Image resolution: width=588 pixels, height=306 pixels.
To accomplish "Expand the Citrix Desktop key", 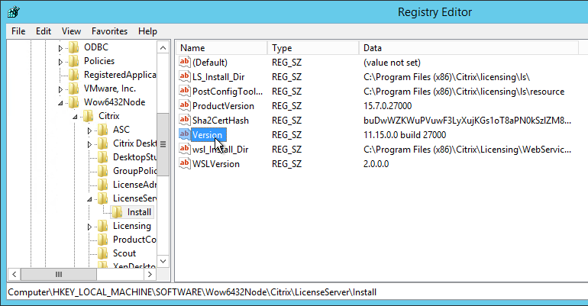I will [x=89, y=144].
